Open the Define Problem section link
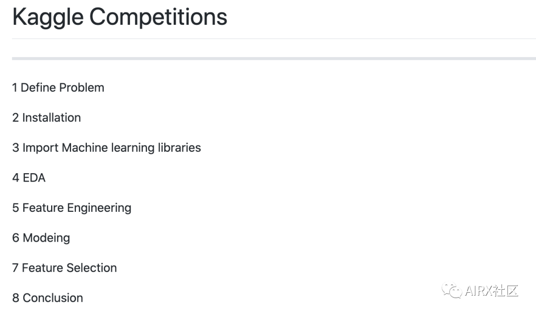536x314 pixels. 58,87
